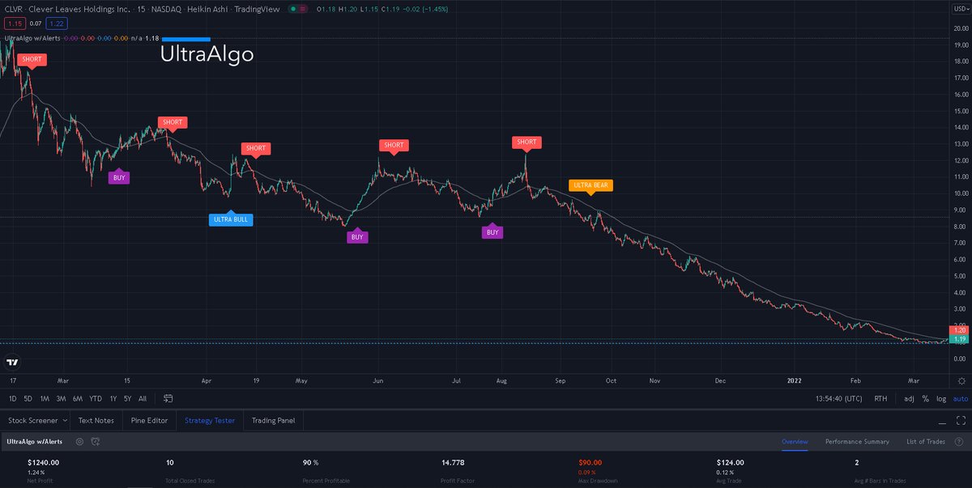
Task: Set chart range to 1M
Action: click(45, 398)
